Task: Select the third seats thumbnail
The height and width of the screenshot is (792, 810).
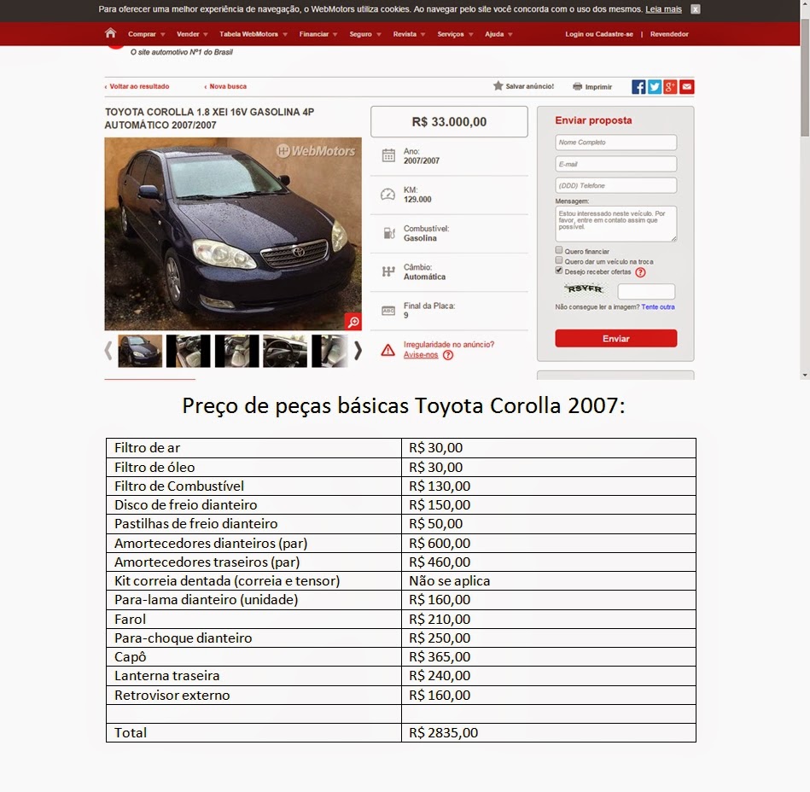Action: [236, 351]
